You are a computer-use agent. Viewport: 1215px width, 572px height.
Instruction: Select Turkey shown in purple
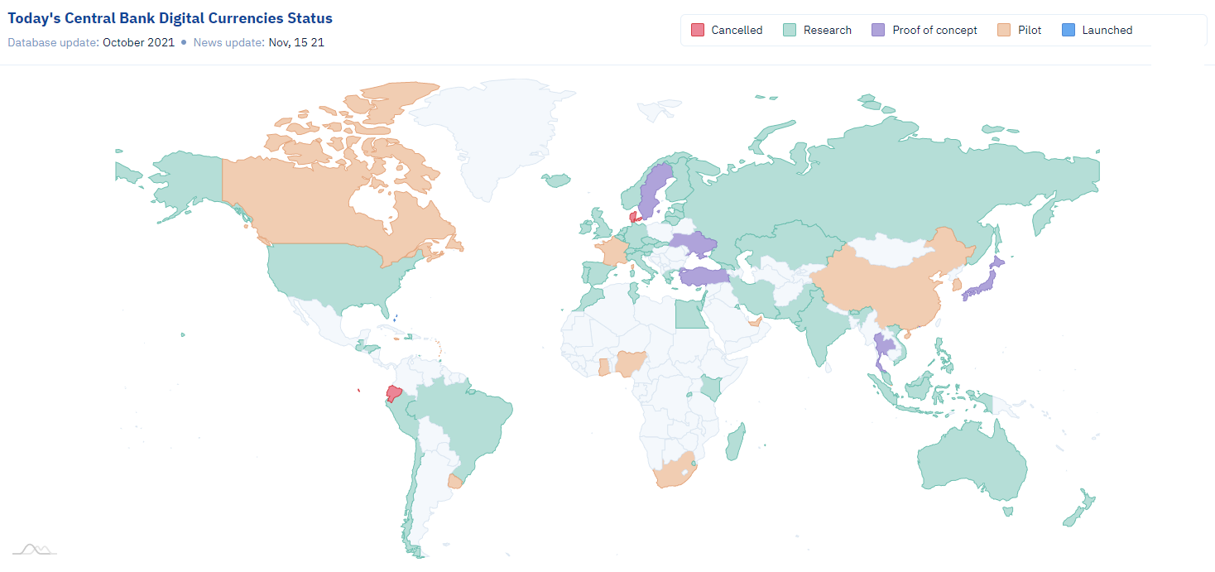(x=705, y=276)
